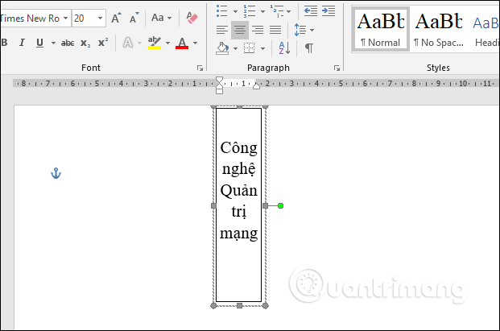Apply red font color

click(x=182, y=43)
